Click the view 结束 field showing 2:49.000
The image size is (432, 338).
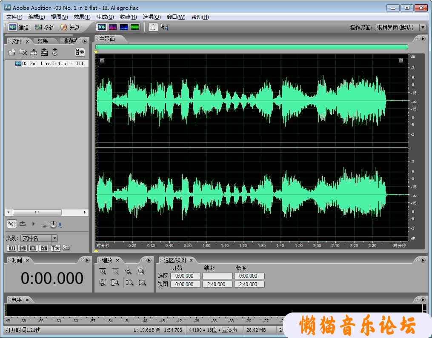(217, 284)
